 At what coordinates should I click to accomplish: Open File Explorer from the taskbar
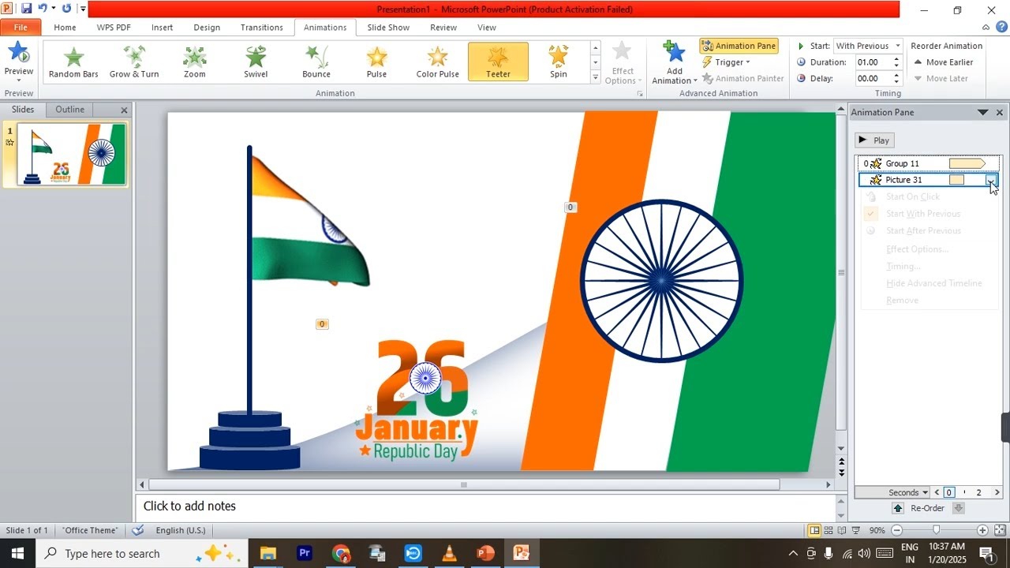268,553
